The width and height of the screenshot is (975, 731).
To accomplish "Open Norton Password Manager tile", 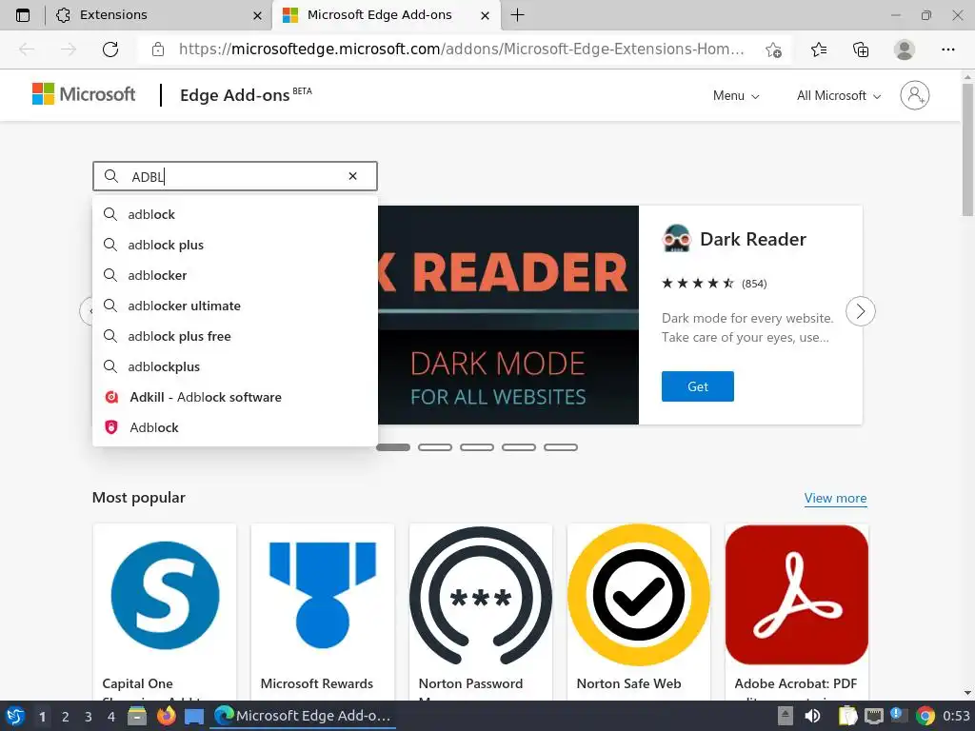I will [481, 612].
